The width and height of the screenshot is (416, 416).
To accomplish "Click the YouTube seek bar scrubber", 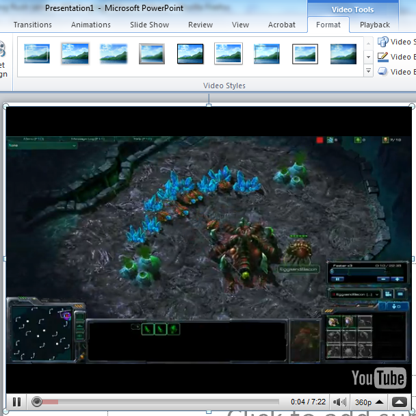I will pos(37,402).
